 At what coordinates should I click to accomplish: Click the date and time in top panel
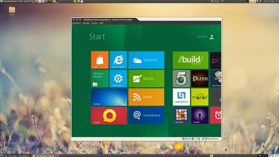coord(271,1)
